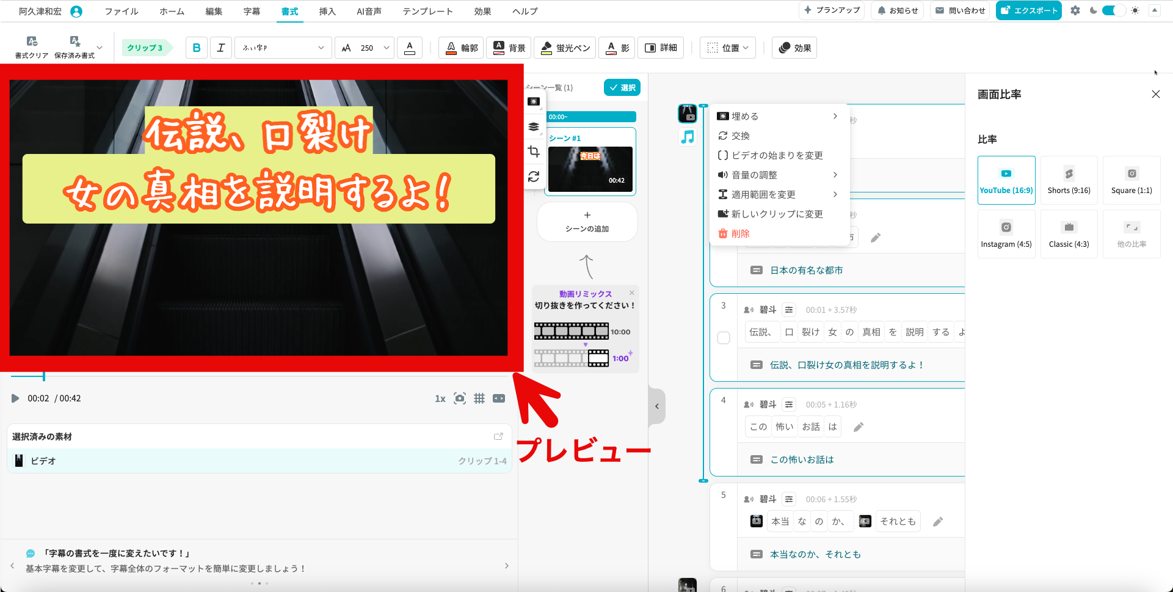1173x592 pixels.
Task: Expand the saved styles chevron
Action: [x=100, y=48]
